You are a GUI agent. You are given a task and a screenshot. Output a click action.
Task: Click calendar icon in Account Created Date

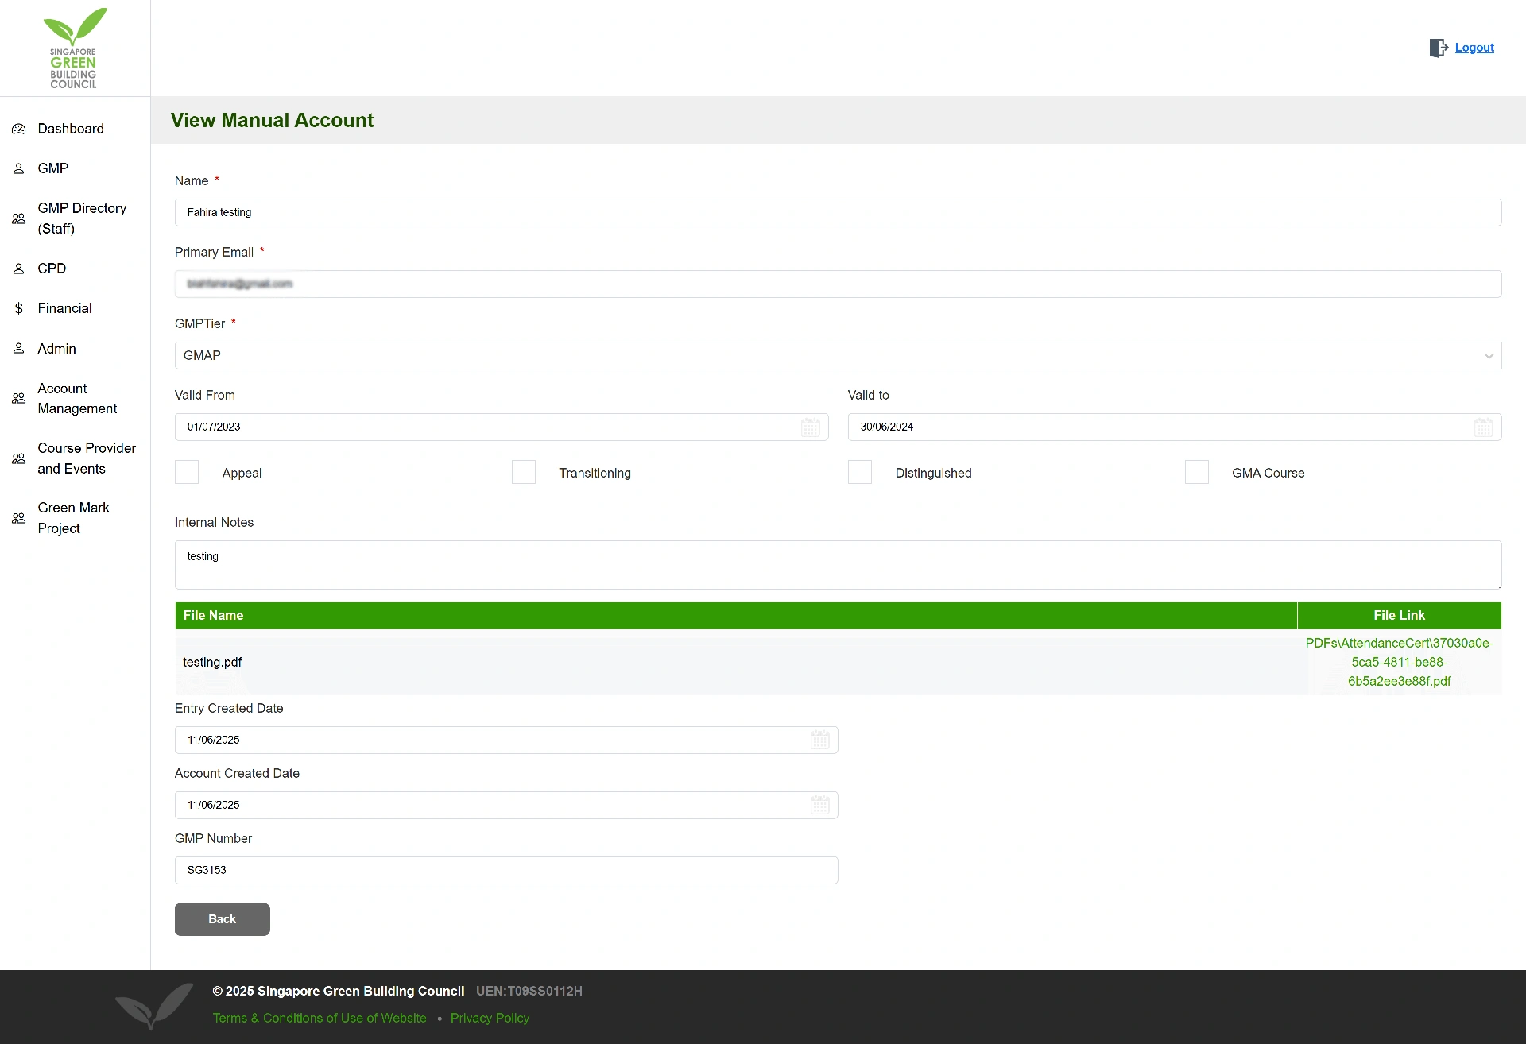coord(819,805)
